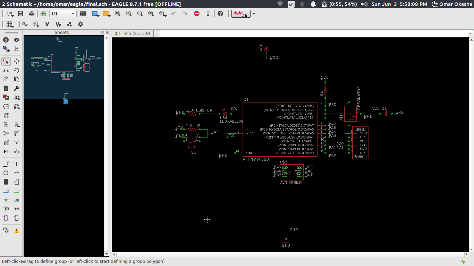This screenshot has height=266, width=474.
Task: Open the Help question mark
Action: [x=220, y=14]
